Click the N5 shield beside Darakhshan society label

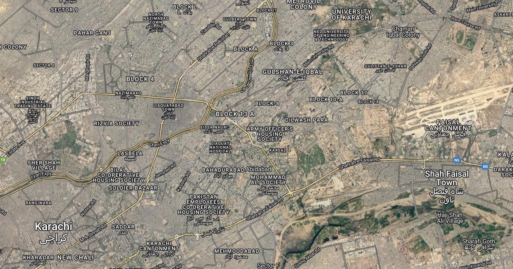(x=485, y=167)
